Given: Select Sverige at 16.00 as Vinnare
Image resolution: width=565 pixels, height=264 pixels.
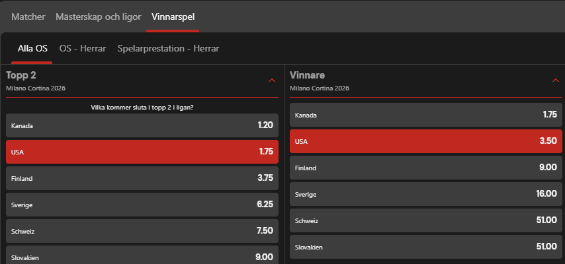Looking at the screenshot, I should pyautogui.click(x=425, y=194).
